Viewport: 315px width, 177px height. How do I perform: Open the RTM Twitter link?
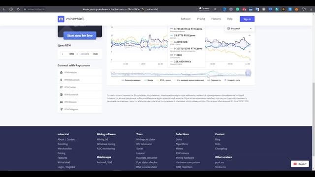[70, 88]
